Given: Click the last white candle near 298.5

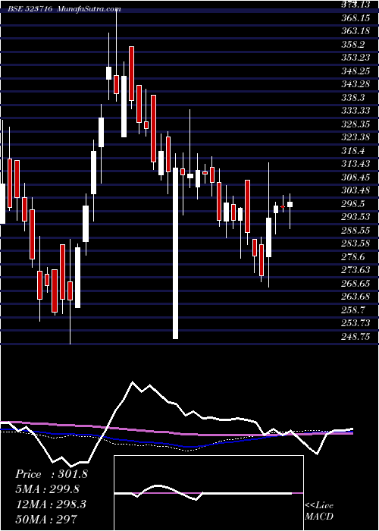Looking at the screenshot, I should coord(290,204).
